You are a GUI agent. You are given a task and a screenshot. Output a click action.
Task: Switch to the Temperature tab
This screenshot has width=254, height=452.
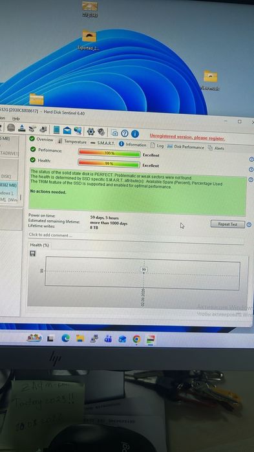(x=72, y=142)
